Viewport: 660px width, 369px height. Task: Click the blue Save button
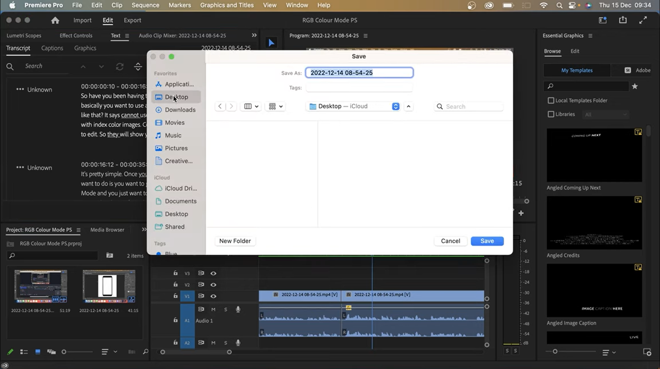pyautogui.click(x=487, y=241)
